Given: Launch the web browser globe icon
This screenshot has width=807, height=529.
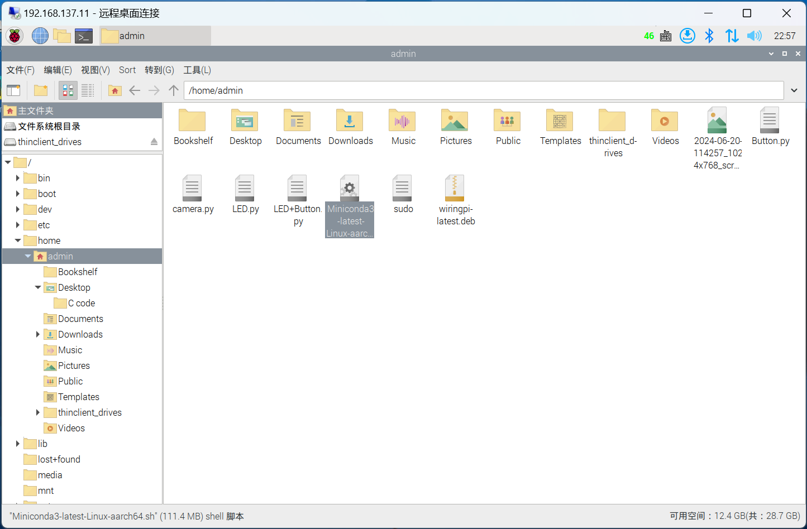Looking at the screenshot, I should (40, 36).
